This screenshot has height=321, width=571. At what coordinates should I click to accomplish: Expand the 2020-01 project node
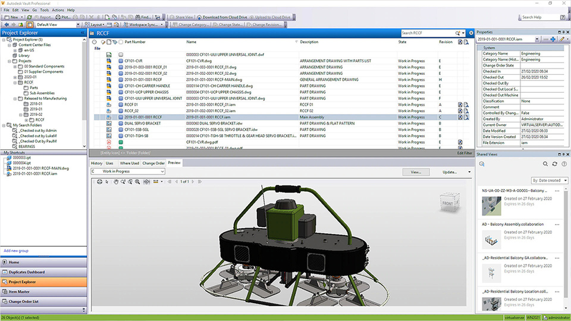[15, 77]
